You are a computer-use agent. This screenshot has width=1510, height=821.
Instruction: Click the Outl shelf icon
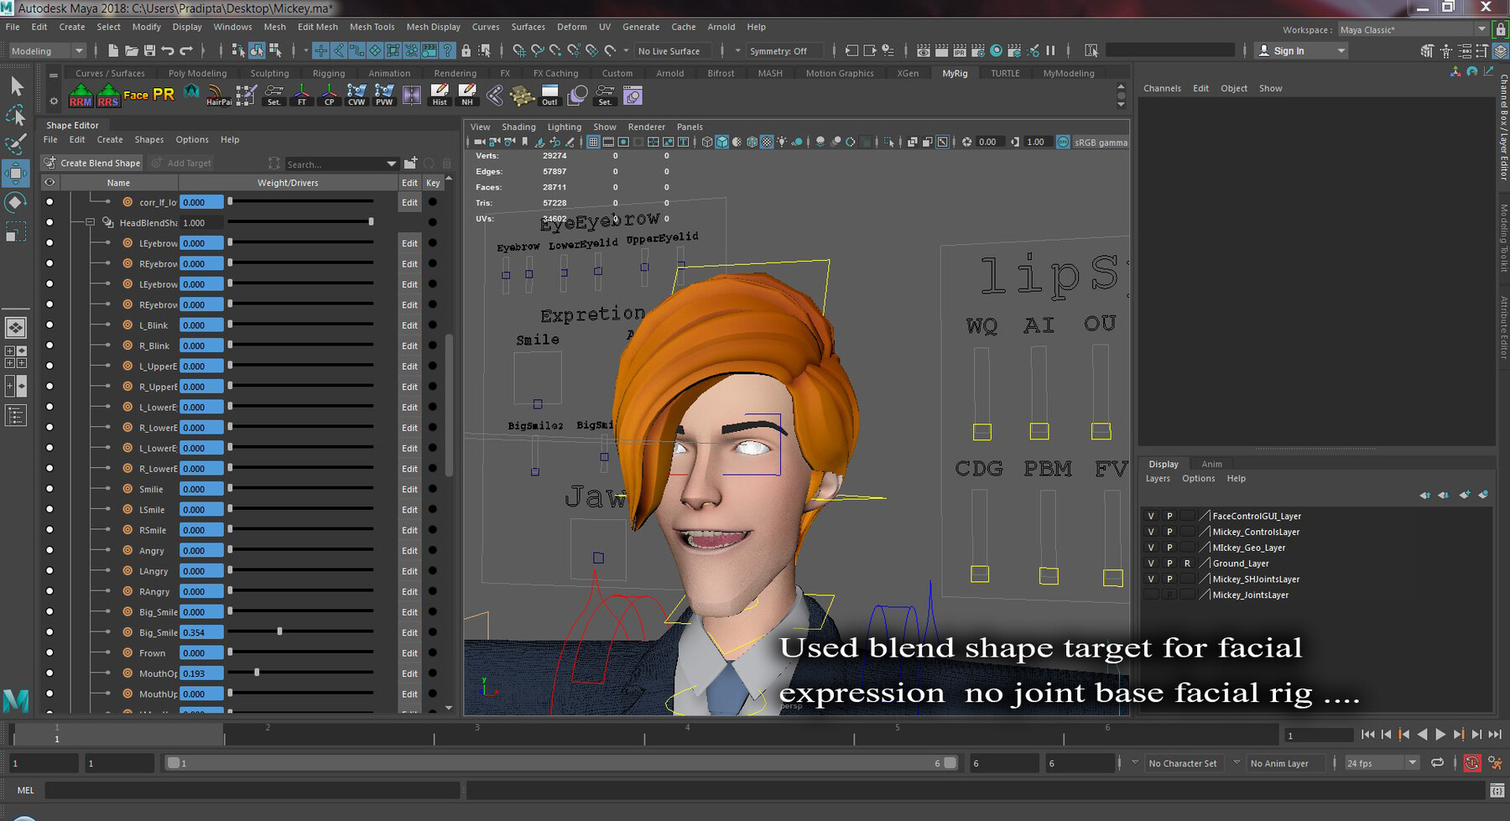[549, 96]
